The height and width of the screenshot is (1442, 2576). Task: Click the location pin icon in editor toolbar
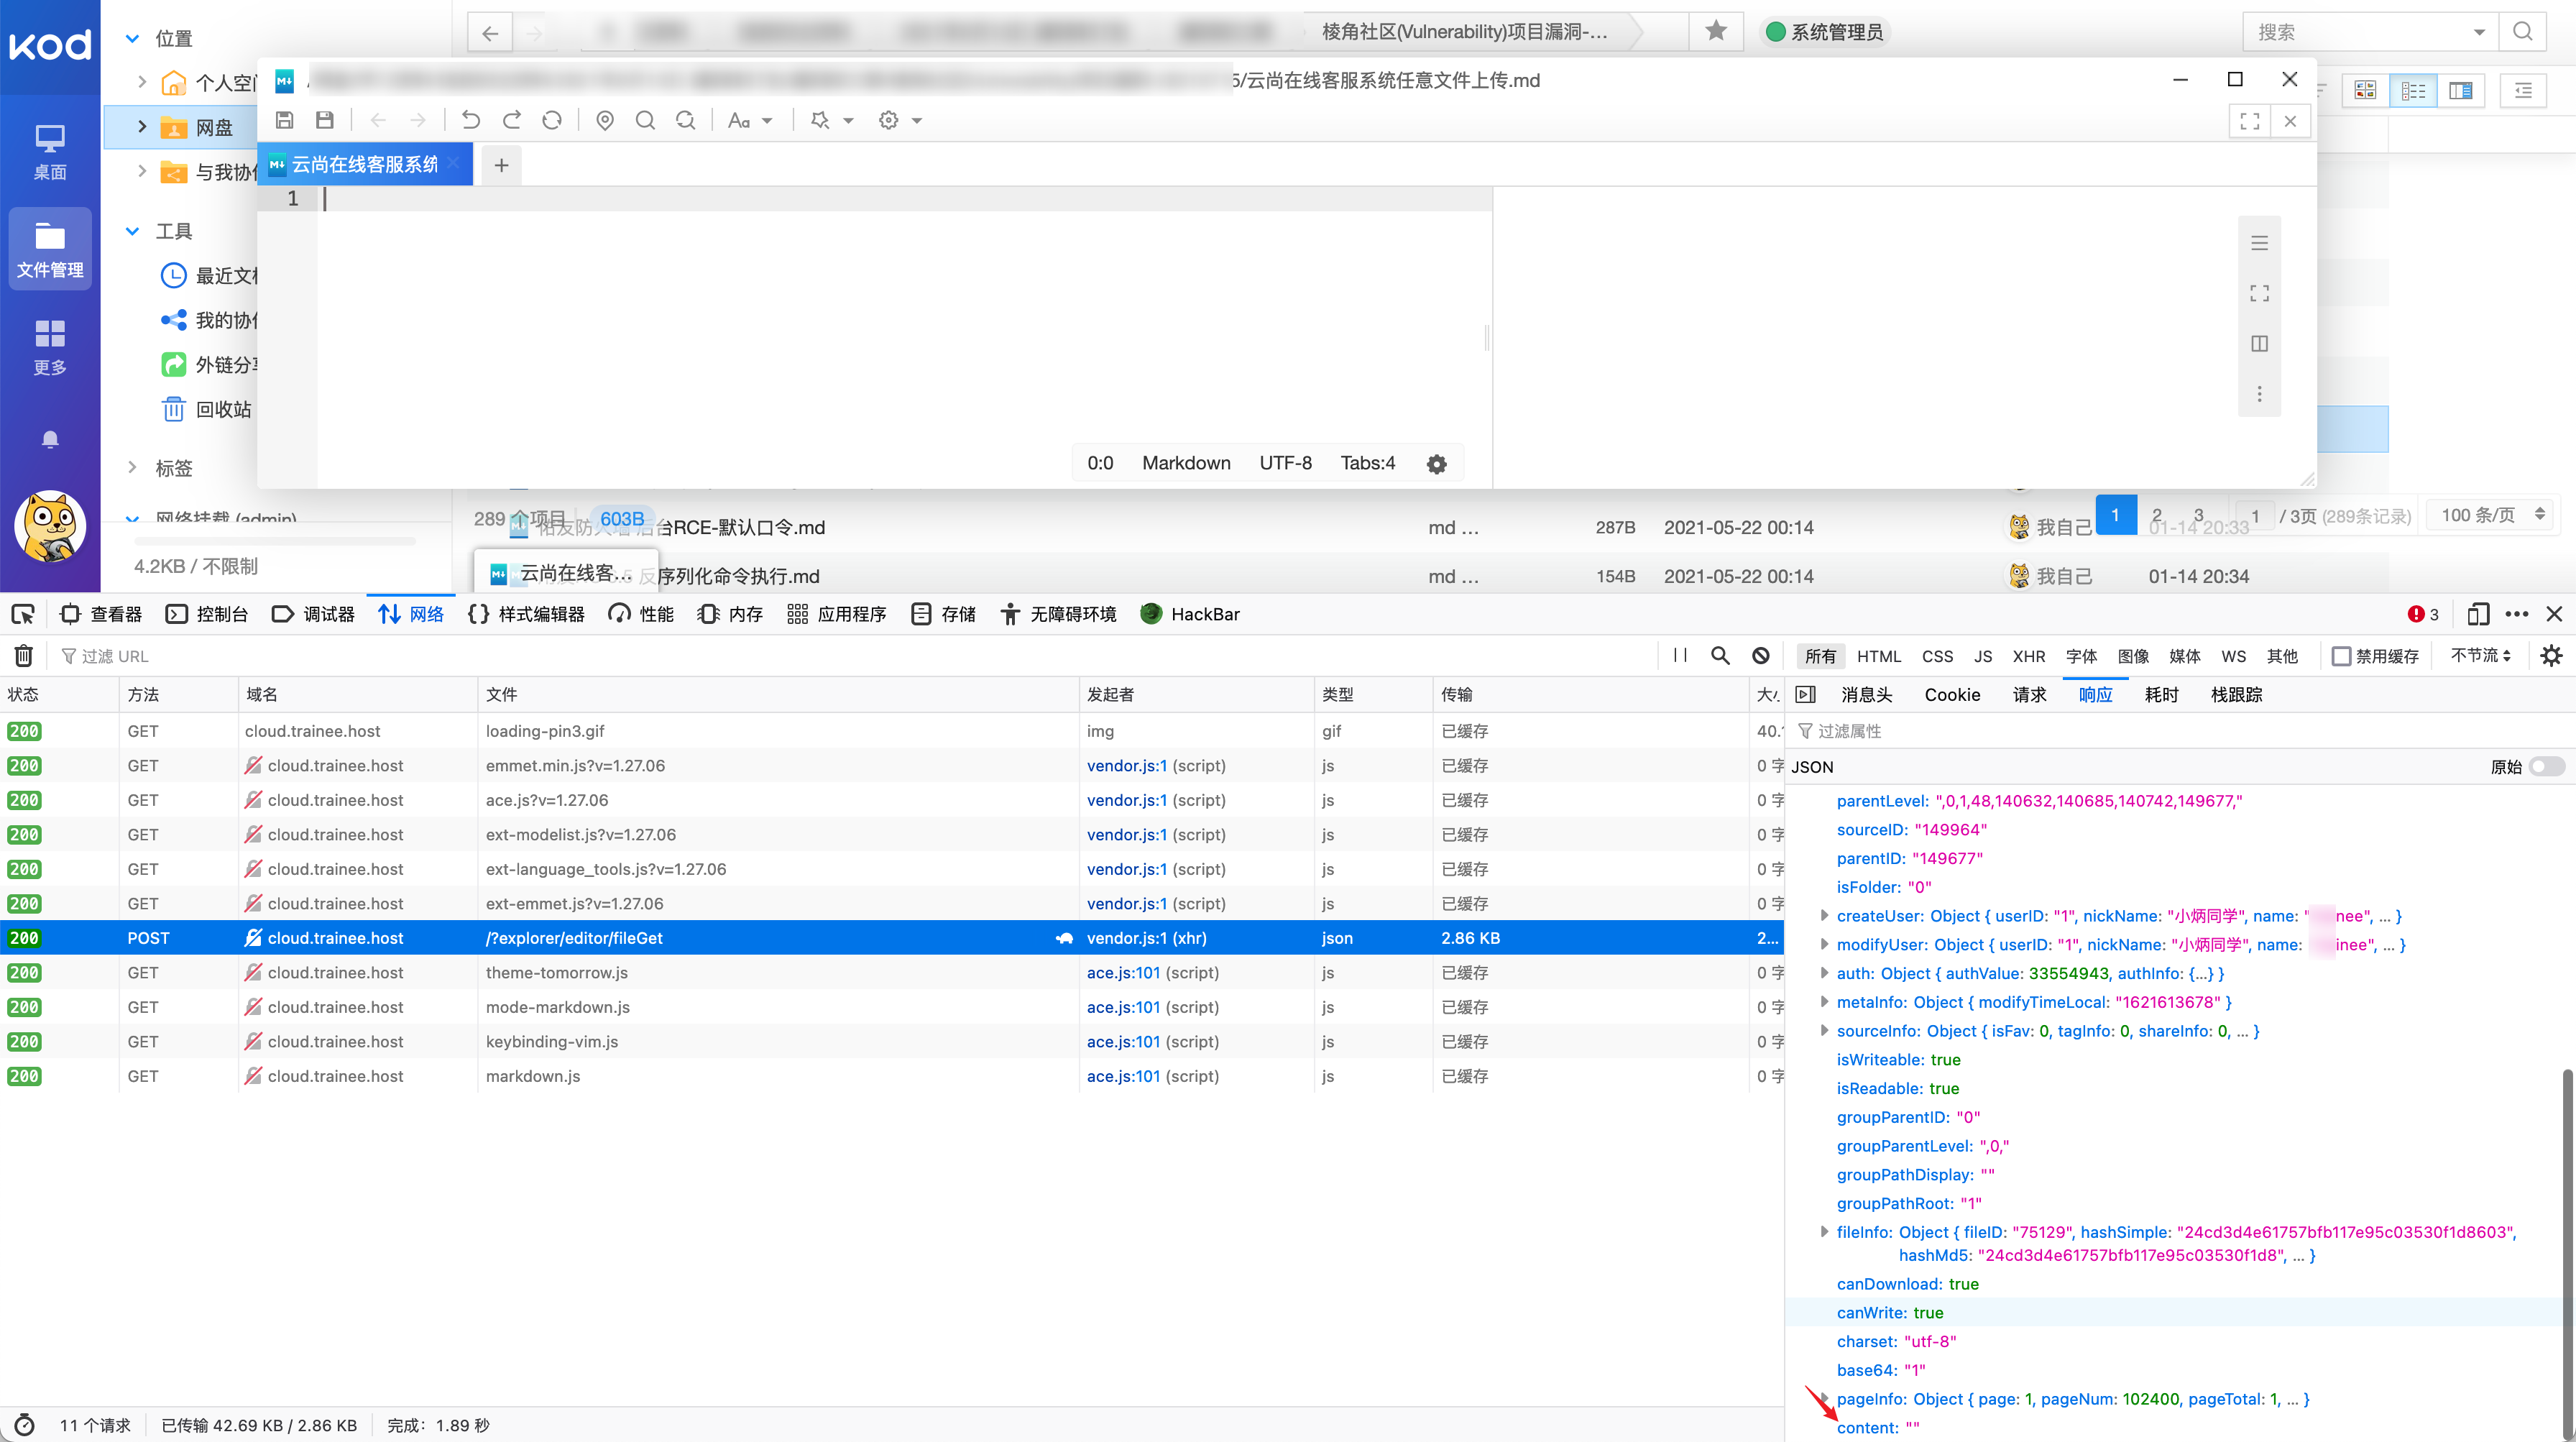[605, 120]
